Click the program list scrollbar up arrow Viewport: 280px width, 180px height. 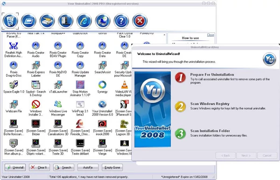[164, 35]
